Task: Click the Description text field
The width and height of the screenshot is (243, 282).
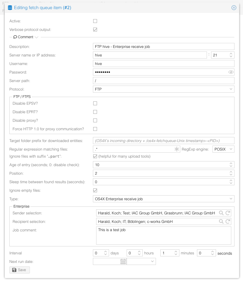Action: tap(164, 46)
